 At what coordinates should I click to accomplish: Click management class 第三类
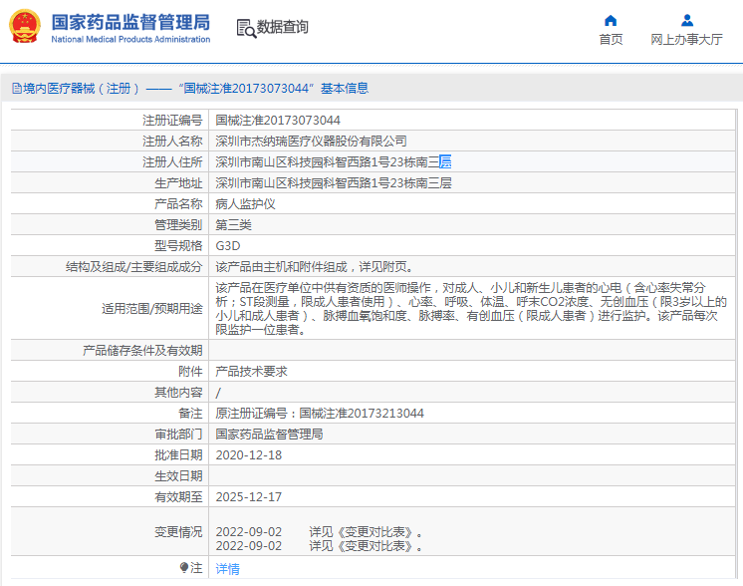234,224
